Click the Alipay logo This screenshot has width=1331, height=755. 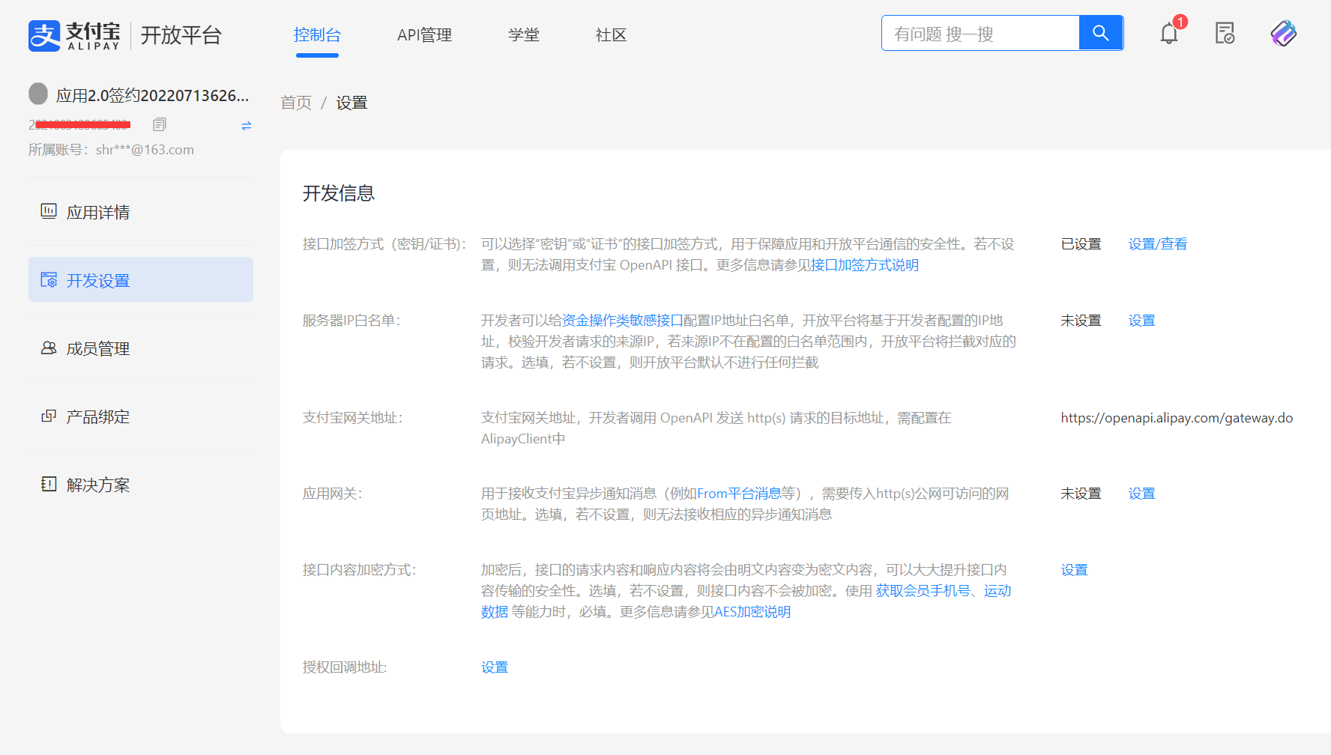point(74,35)
